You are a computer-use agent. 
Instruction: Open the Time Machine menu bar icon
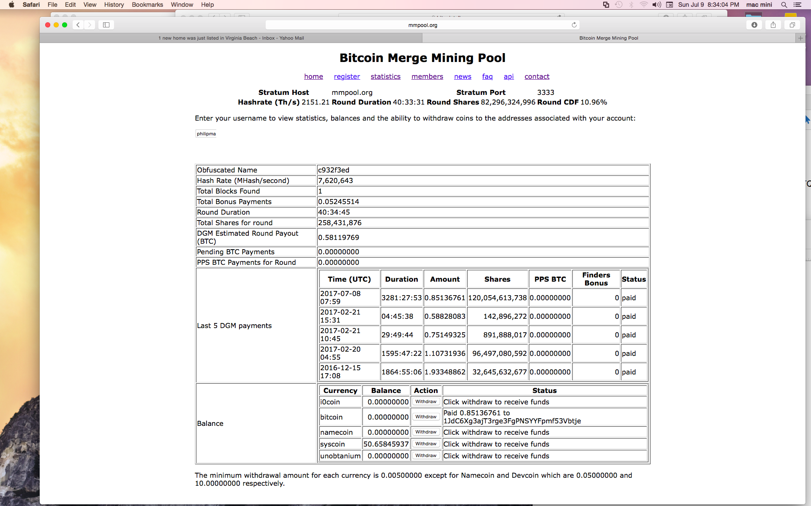coord(618,5)
